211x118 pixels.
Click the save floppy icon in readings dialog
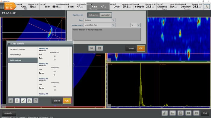pyautogui.click(x=99, y=48)
